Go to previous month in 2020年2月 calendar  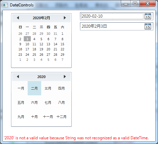(x=18, y=18)
